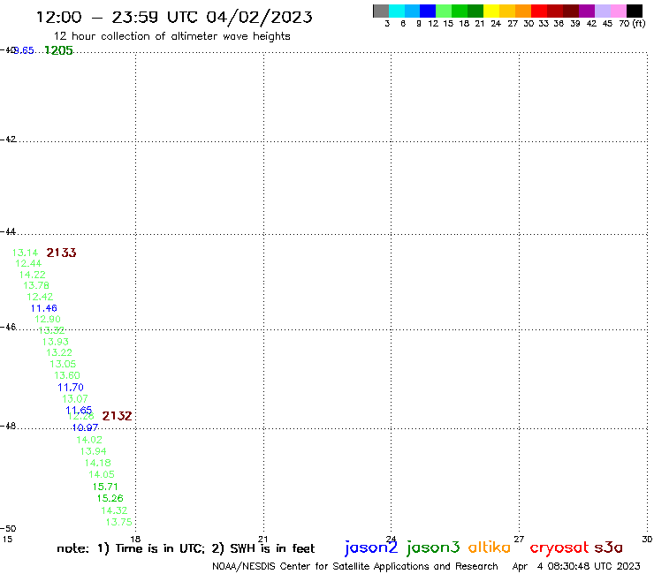Select the wave height value 13.14

coord(25,253)
